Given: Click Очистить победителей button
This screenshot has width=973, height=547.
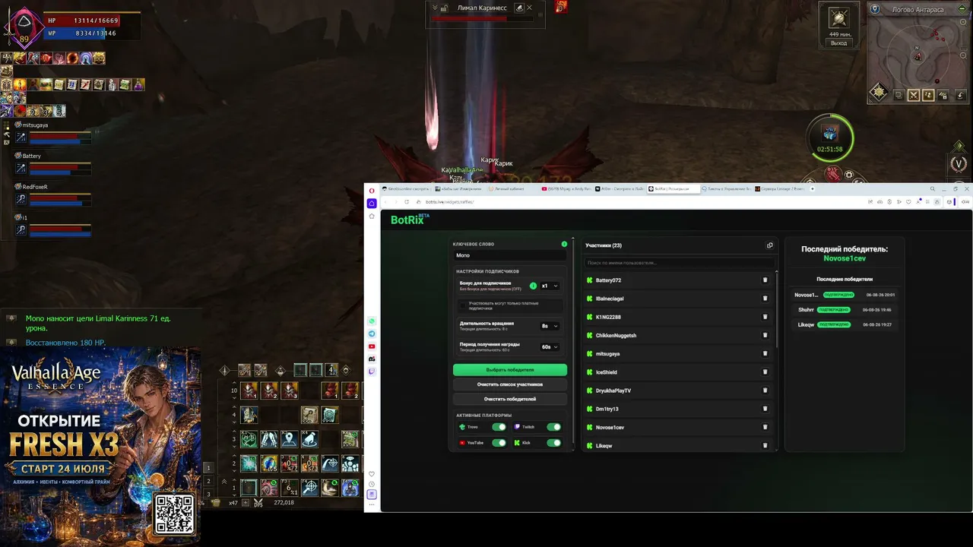Looking at the screenshot, I should [x=510, y=399].
